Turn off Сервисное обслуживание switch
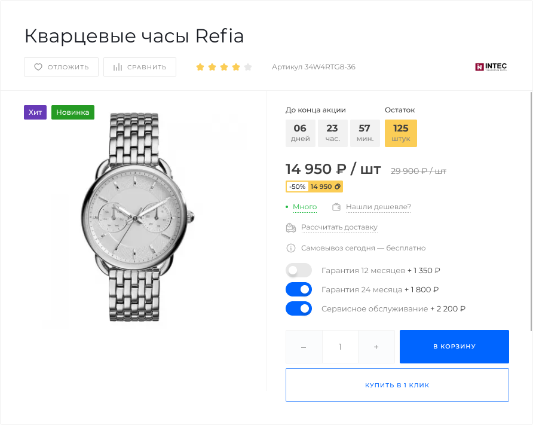The height and width of the screenshot is (425, 533). click(299, 309)
